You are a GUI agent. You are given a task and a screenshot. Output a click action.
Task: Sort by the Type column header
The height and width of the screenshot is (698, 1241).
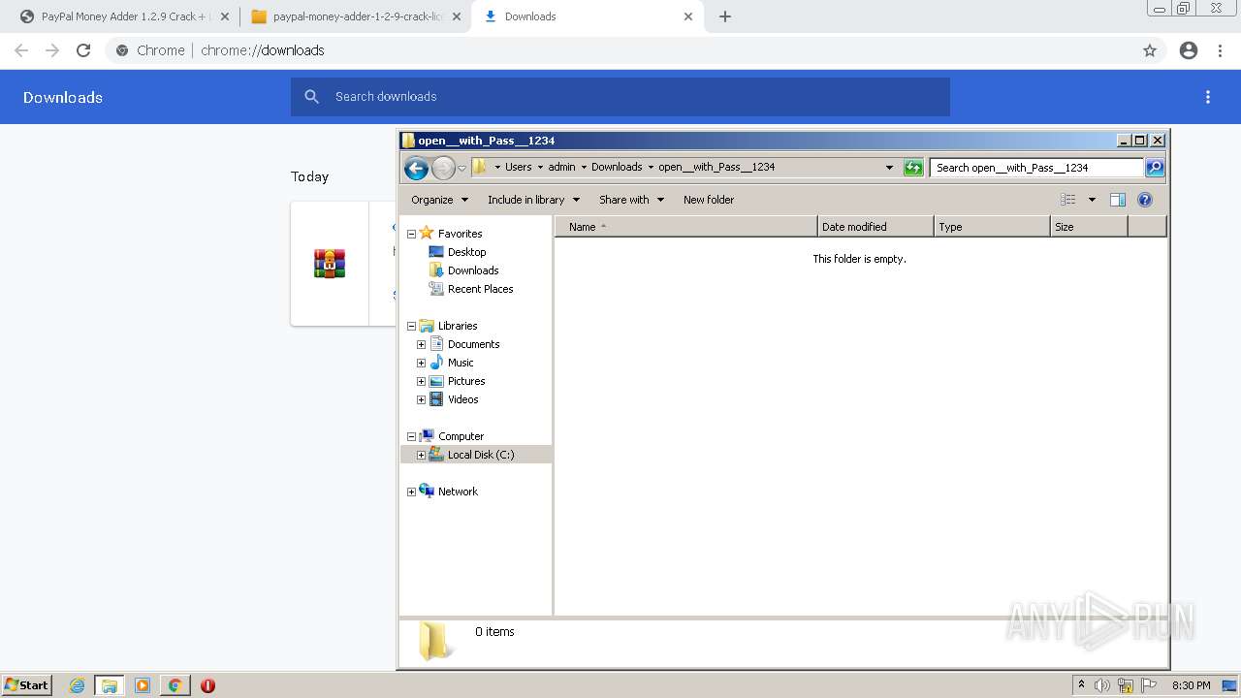pos(992,227)
